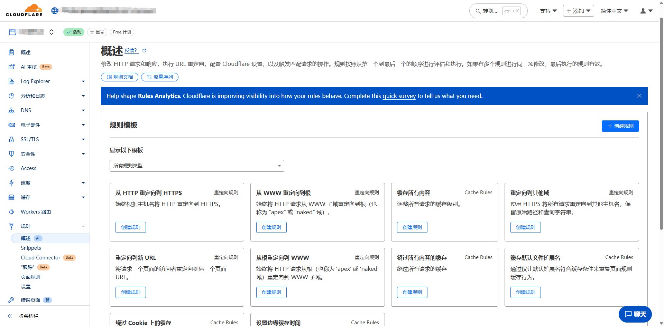664x326 pixels.
Task: Open the 简体中文 language dropdown
Action: tap(615, 11)
